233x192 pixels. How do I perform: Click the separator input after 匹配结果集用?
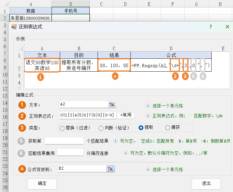pos(71,152)
